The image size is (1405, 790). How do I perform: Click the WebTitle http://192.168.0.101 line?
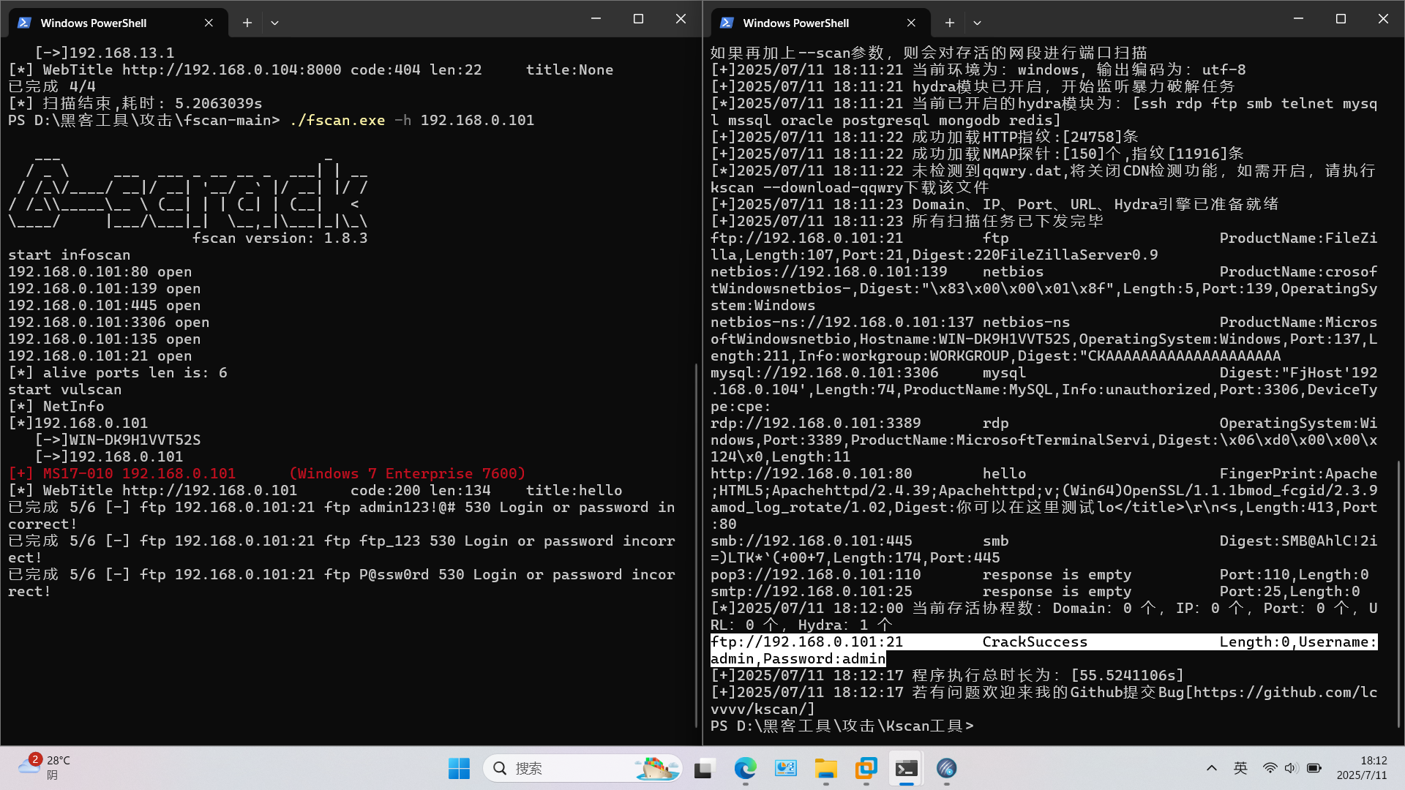point(315,490)
